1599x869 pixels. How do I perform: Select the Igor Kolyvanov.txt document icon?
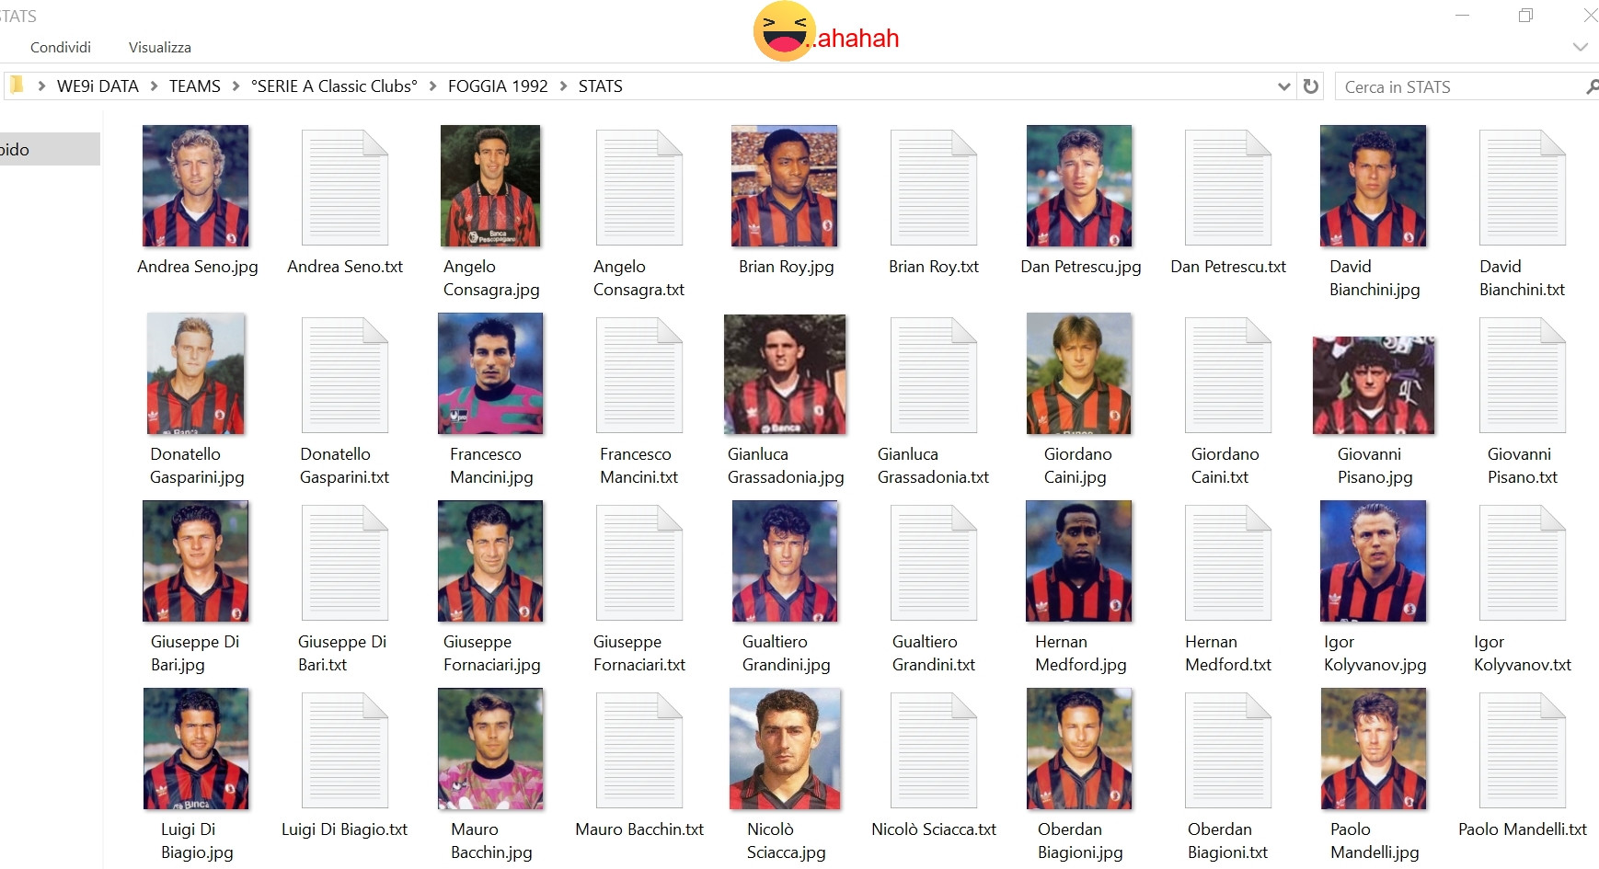1523,563
